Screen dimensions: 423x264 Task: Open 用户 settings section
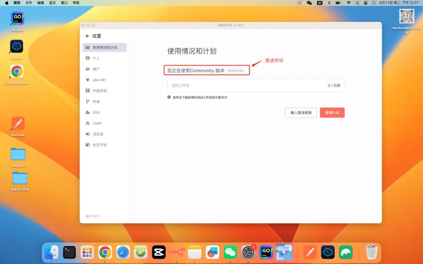[105, 69]
